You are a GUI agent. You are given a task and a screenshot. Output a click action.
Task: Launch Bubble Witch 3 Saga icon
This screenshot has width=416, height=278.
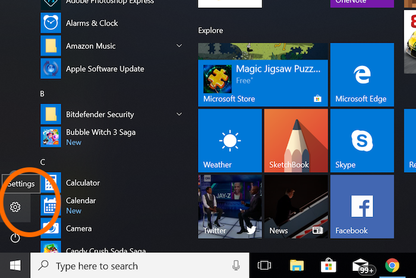click(51, 137)
